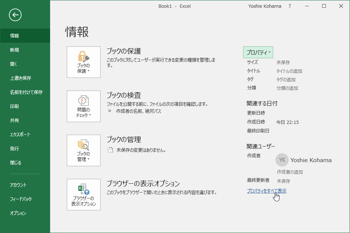Image resolution: width=350 pixels, height=233 pixels.
Task: Open the エクスポート page
Action: tap(25, 134)
